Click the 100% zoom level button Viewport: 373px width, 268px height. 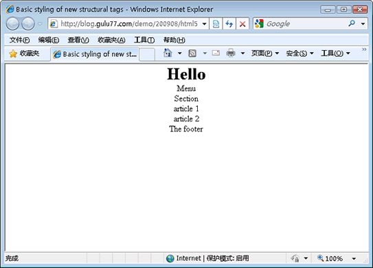(x=330, y=258)
